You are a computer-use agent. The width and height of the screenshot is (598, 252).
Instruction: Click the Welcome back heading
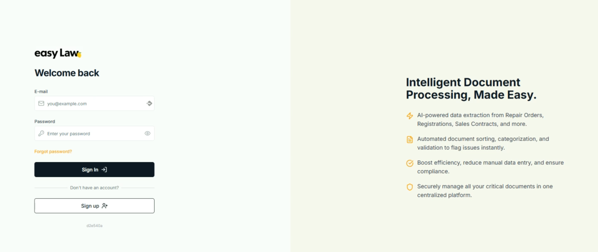[x=67, y=73]
